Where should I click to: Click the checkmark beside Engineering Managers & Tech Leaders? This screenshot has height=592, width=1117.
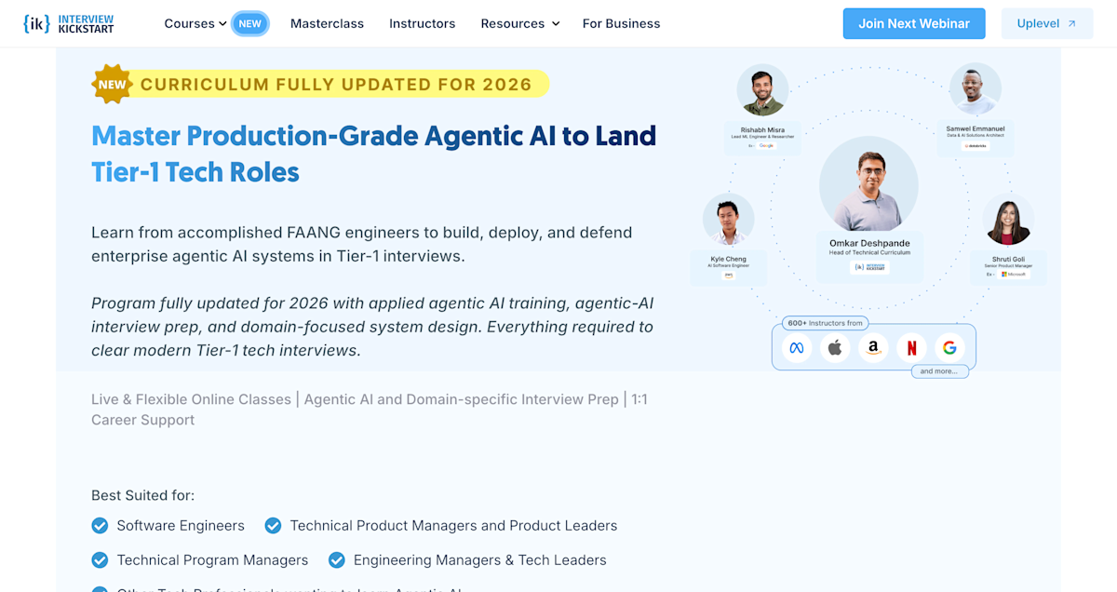[336, 560]
